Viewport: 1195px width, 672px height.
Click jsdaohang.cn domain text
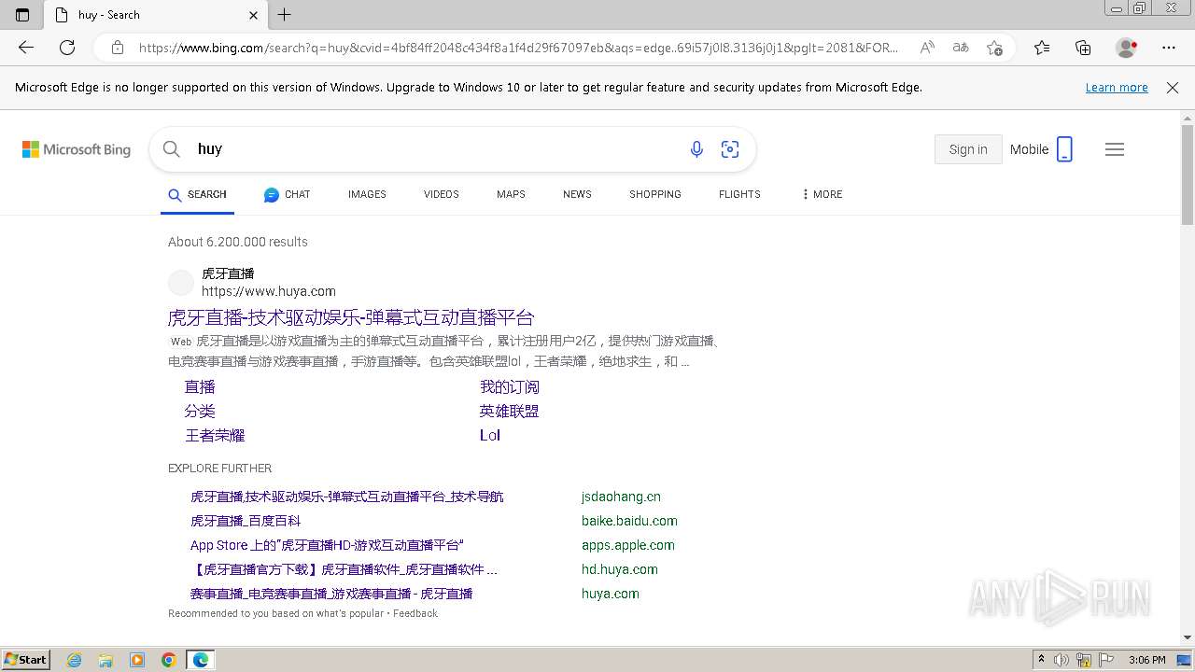[x=621, y=497]
